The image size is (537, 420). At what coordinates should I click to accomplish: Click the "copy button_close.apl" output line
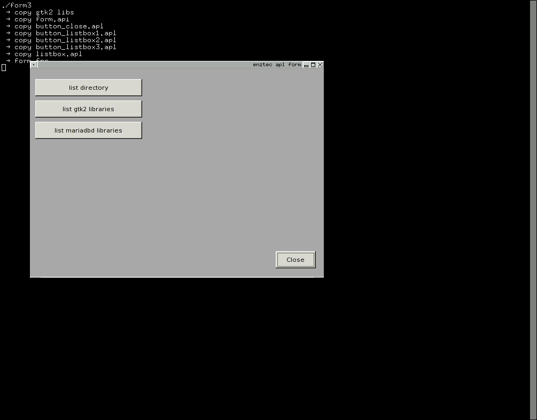(x=59, y=26)
